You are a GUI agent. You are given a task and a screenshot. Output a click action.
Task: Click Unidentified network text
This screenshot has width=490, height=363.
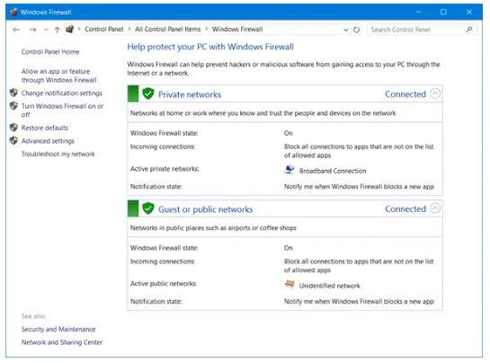tap(329, 286)
